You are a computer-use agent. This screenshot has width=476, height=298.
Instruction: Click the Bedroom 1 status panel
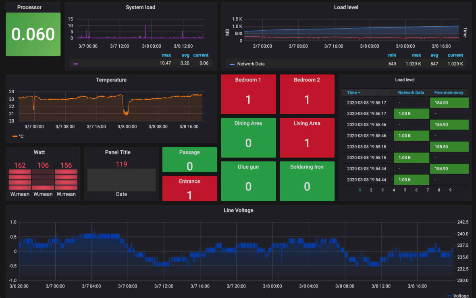248,94
